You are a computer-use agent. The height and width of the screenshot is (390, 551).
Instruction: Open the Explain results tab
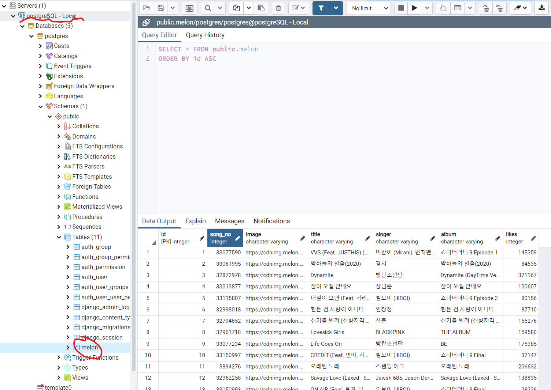[x=195, y=221]
